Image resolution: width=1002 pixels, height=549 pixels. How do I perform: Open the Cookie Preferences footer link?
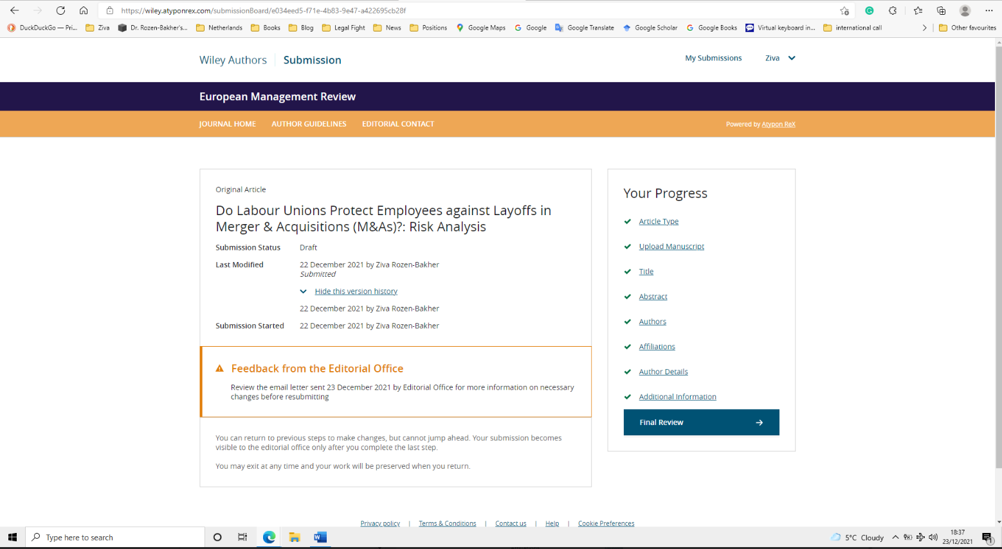[x=606, y=523]
